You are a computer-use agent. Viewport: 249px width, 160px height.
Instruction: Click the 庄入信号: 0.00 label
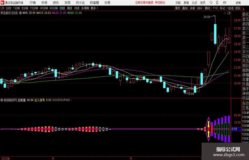point(43,100)
